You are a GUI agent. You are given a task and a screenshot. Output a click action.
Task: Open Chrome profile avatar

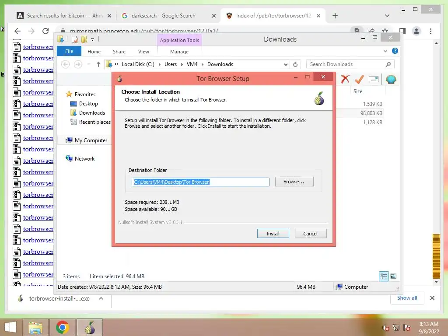point(416,31)
